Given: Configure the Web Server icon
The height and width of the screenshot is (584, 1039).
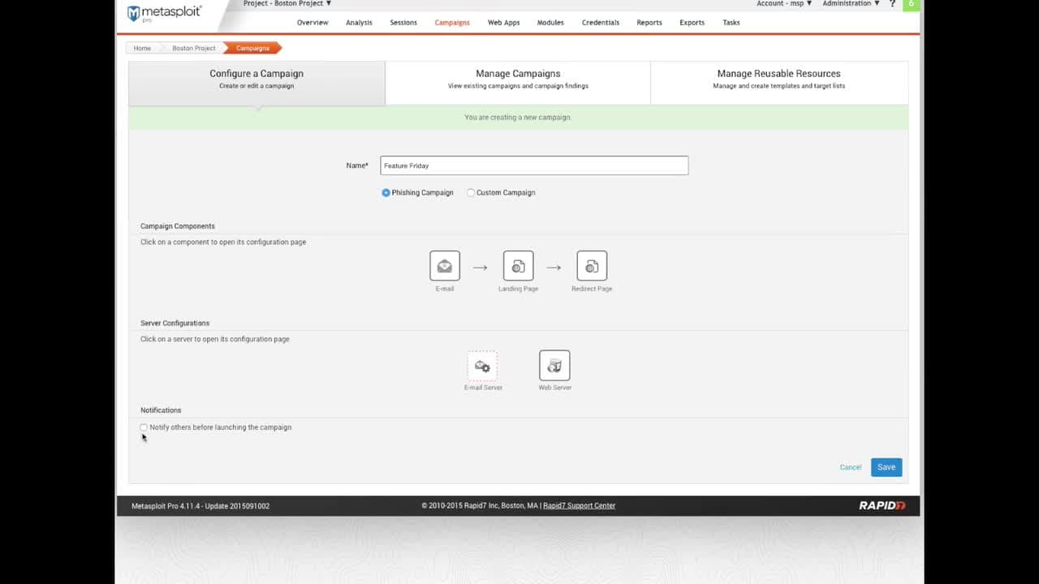Looking at the screenshot, I should tap(554, 366).
